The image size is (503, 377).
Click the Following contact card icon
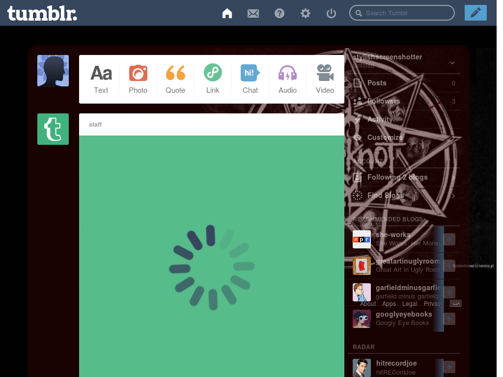pyautogui.click(x=358, y=177)
